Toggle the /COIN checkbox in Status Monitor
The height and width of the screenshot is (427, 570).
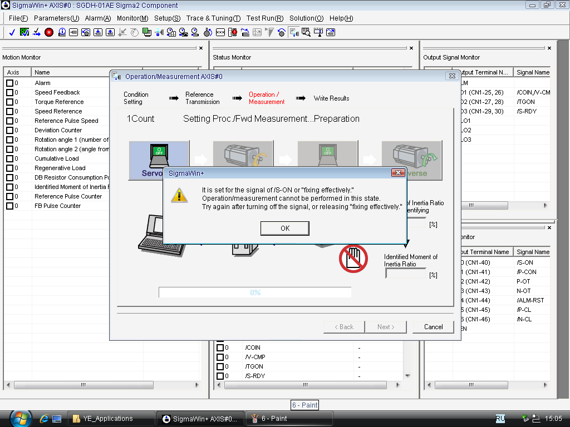tap(220, 348)
